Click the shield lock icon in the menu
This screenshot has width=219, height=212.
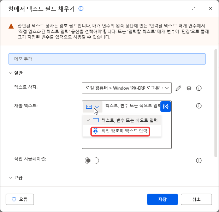coord(95,131)
